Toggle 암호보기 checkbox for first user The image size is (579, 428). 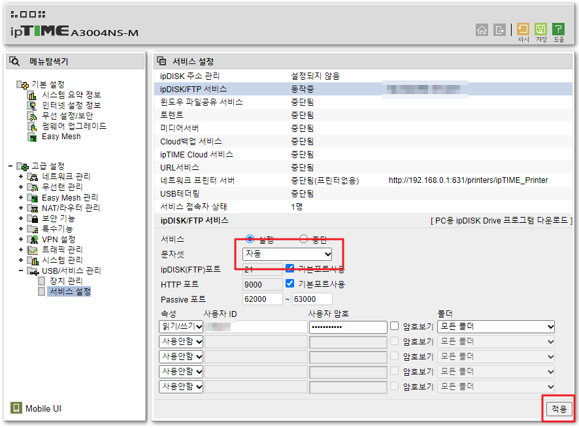click(394, 325)
